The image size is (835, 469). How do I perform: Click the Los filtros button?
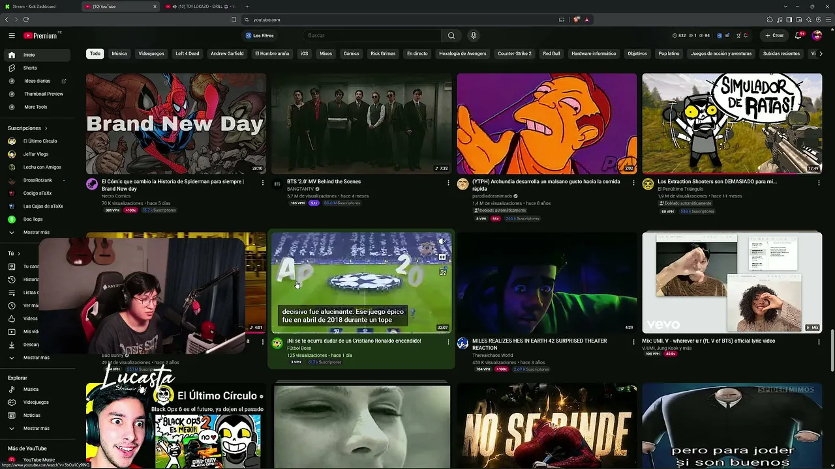tap(260, 36)
